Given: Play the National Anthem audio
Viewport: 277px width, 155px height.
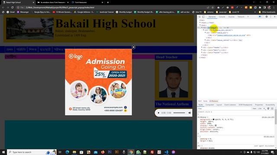Looking at the screenshot, I should [158, 113].
